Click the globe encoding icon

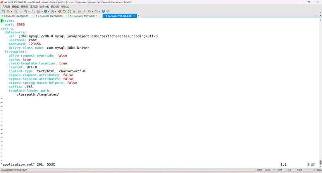(45, 11)
